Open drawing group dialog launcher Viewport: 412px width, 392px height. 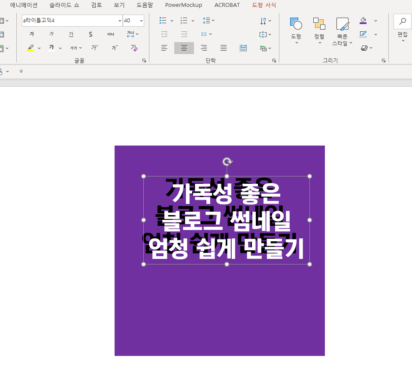[384, 61]
